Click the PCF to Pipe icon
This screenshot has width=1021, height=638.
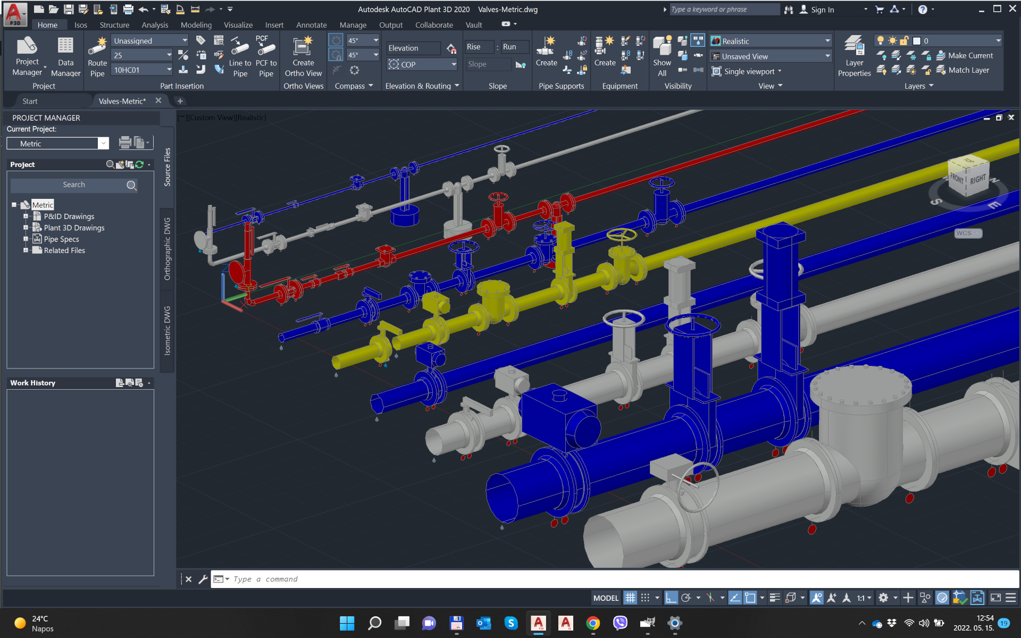point(265,47)
